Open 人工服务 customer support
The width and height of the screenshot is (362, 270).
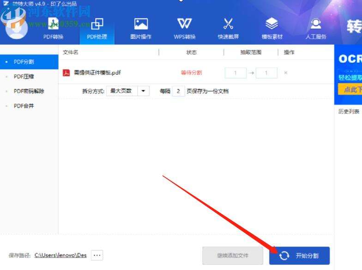pos(316,28)
